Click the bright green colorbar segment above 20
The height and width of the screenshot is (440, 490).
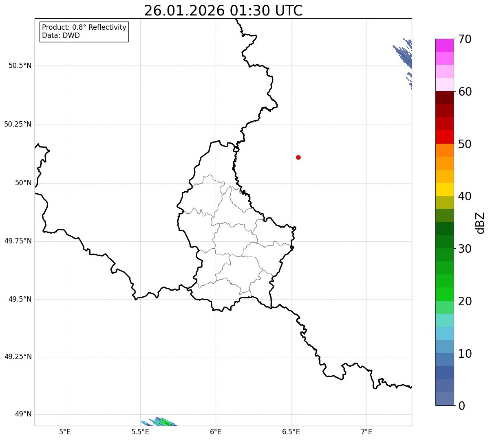click(445, 294)
